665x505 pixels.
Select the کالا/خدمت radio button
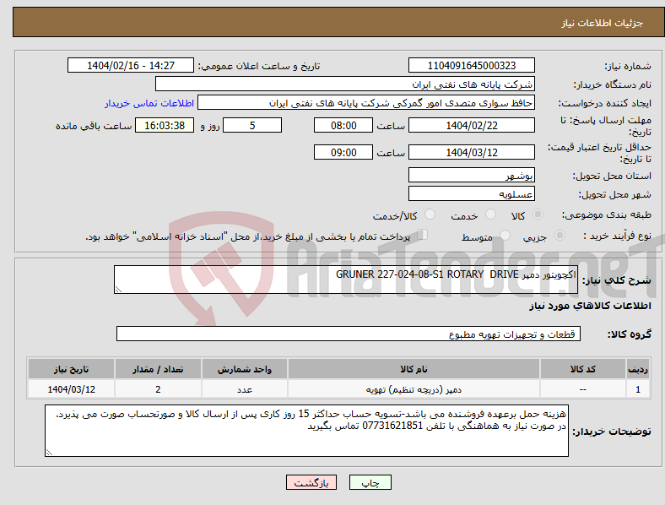[x=430, y=214]
